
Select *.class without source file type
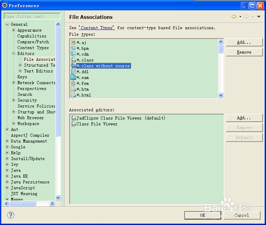pos(104,66)
